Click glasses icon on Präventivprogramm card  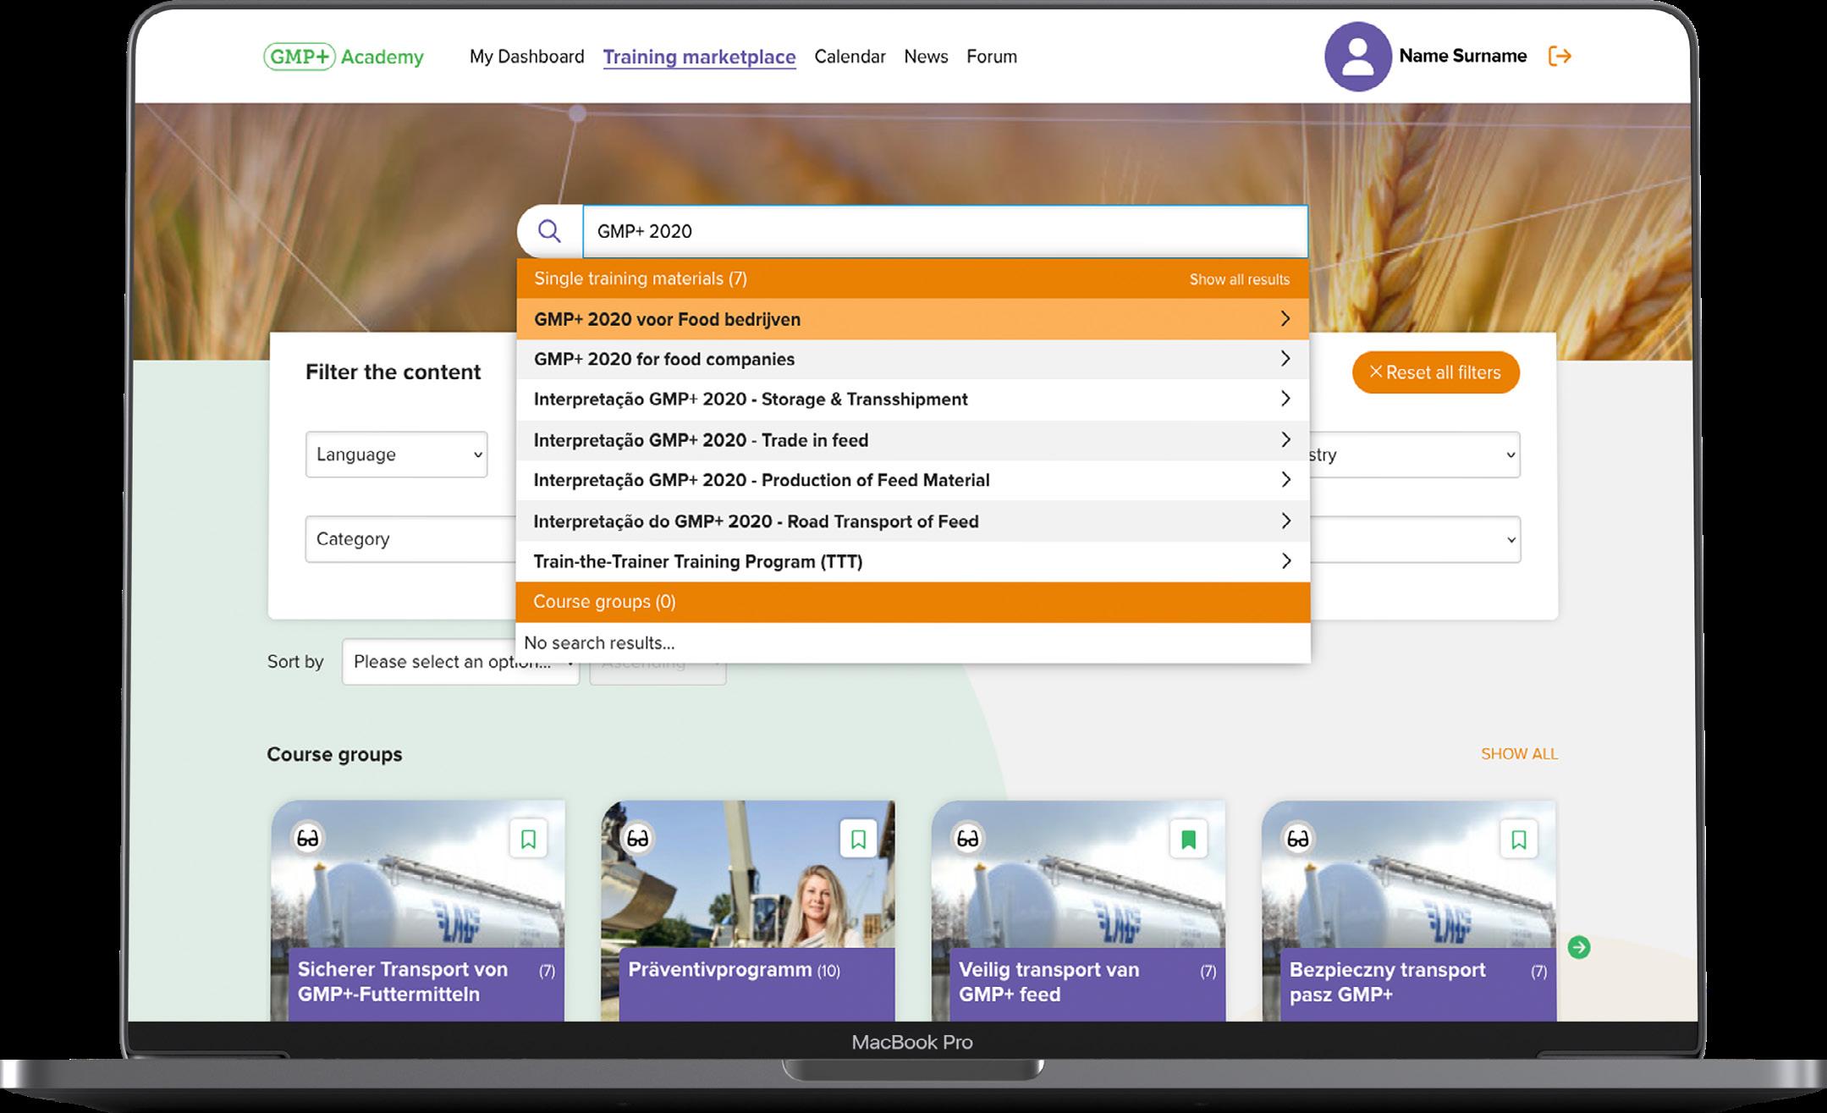tap(637, 838)
